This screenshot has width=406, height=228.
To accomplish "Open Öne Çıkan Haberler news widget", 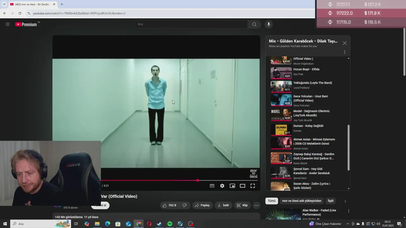I will click(x=325, y=224).
